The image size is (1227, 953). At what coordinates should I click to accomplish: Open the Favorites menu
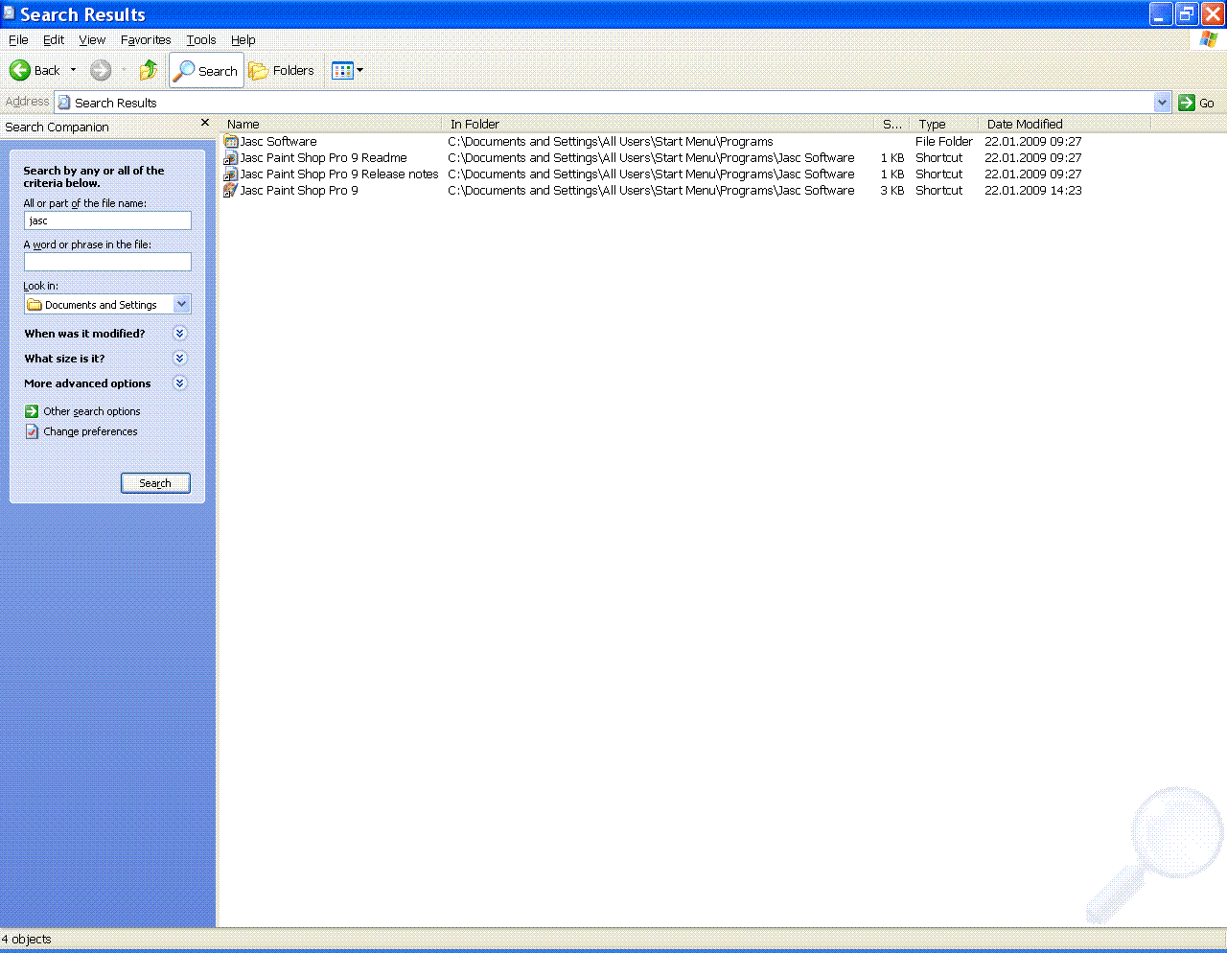pyautogui.click(x=146, y=40)
